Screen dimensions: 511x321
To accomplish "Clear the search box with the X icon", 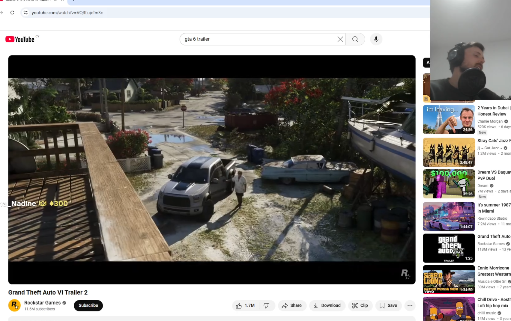I will click(x=340, y=39).
